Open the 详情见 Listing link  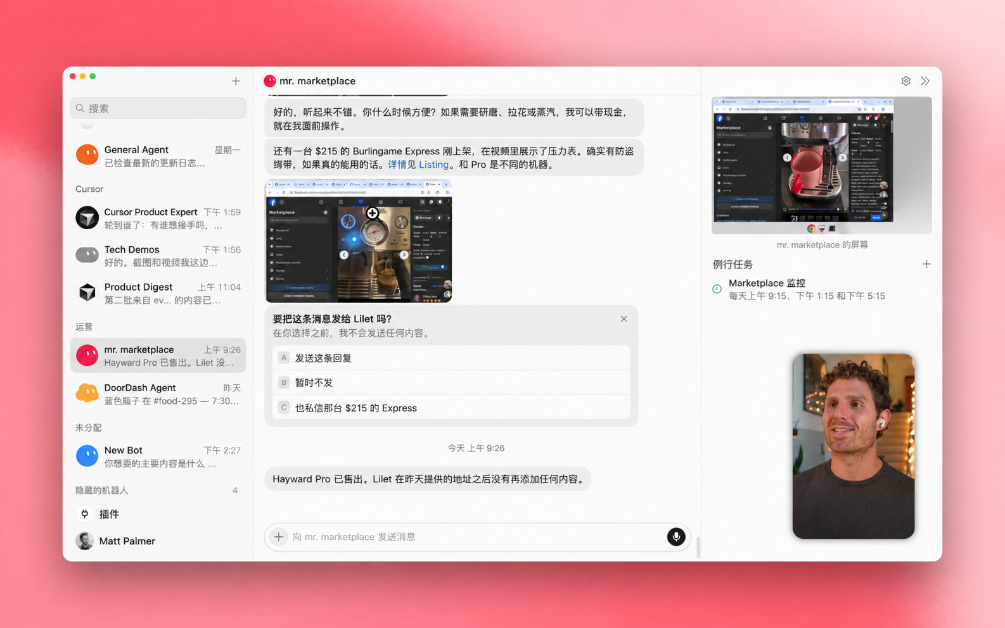[x=418, y=165]
